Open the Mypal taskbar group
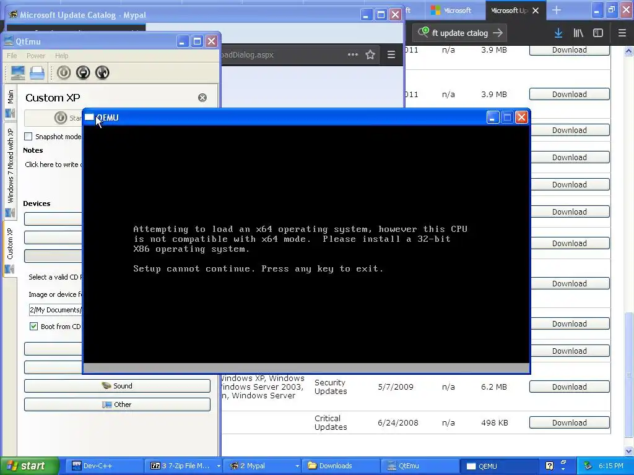The image size is (634, 475). 264,466
